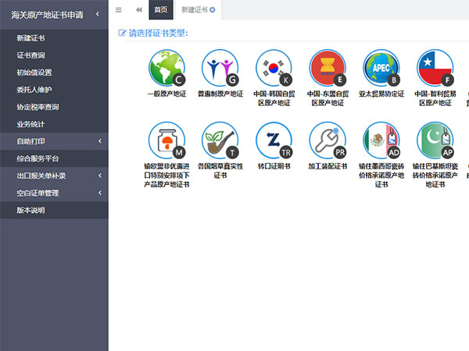
Task: Select the 中国-东盟自贸区原产地证 icon
Action: [328, 68]
